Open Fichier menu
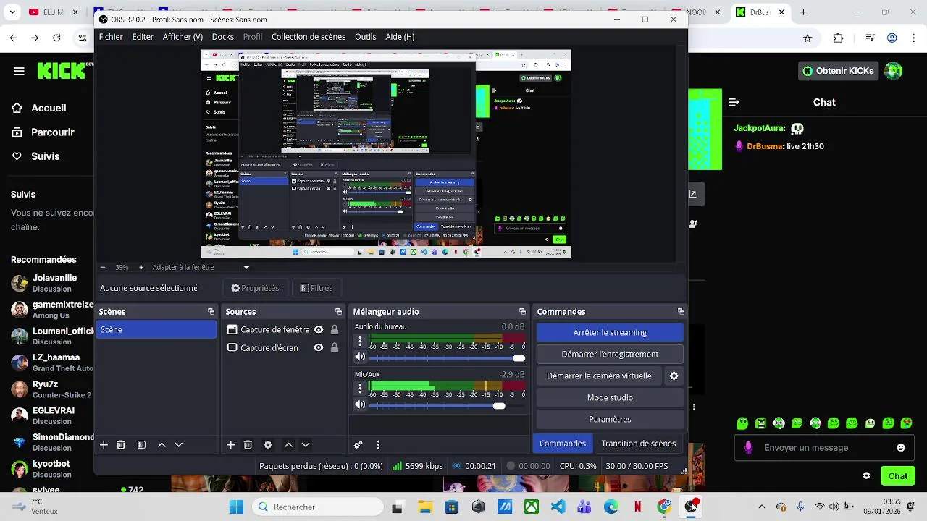 (x=111, y=37)
